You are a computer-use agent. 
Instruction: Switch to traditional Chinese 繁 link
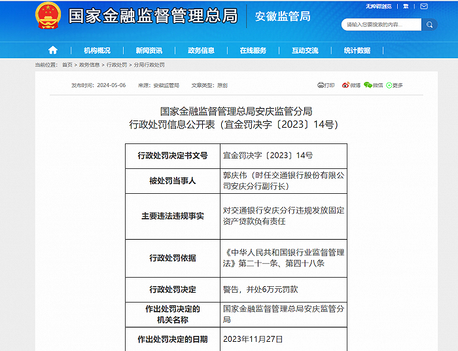click(406, 6)
